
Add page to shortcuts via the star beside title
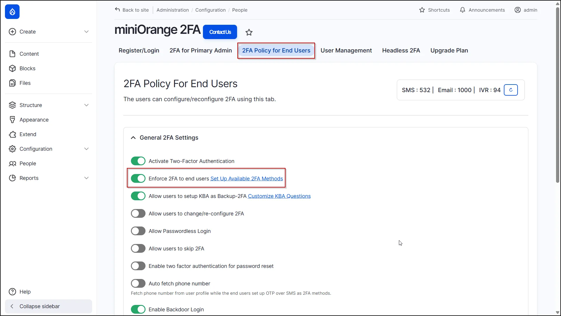249,32
